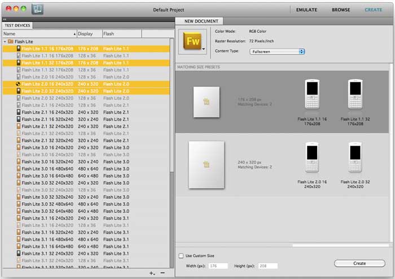Switch to the BROWSE workspace
The height and width of the screenshot is (279, 395).
point(340,10)
